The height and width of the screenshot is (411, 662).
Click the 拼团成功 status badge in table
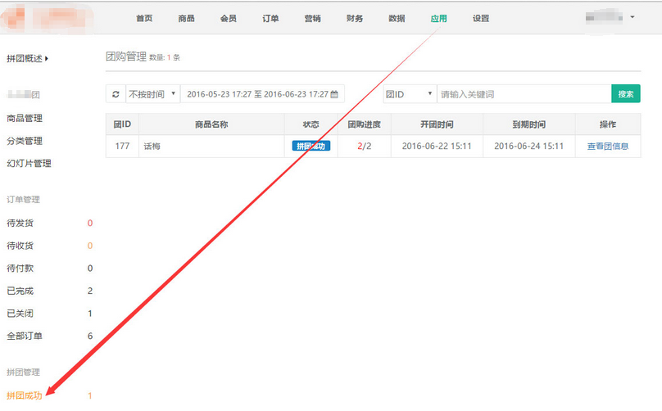(311, 147)
